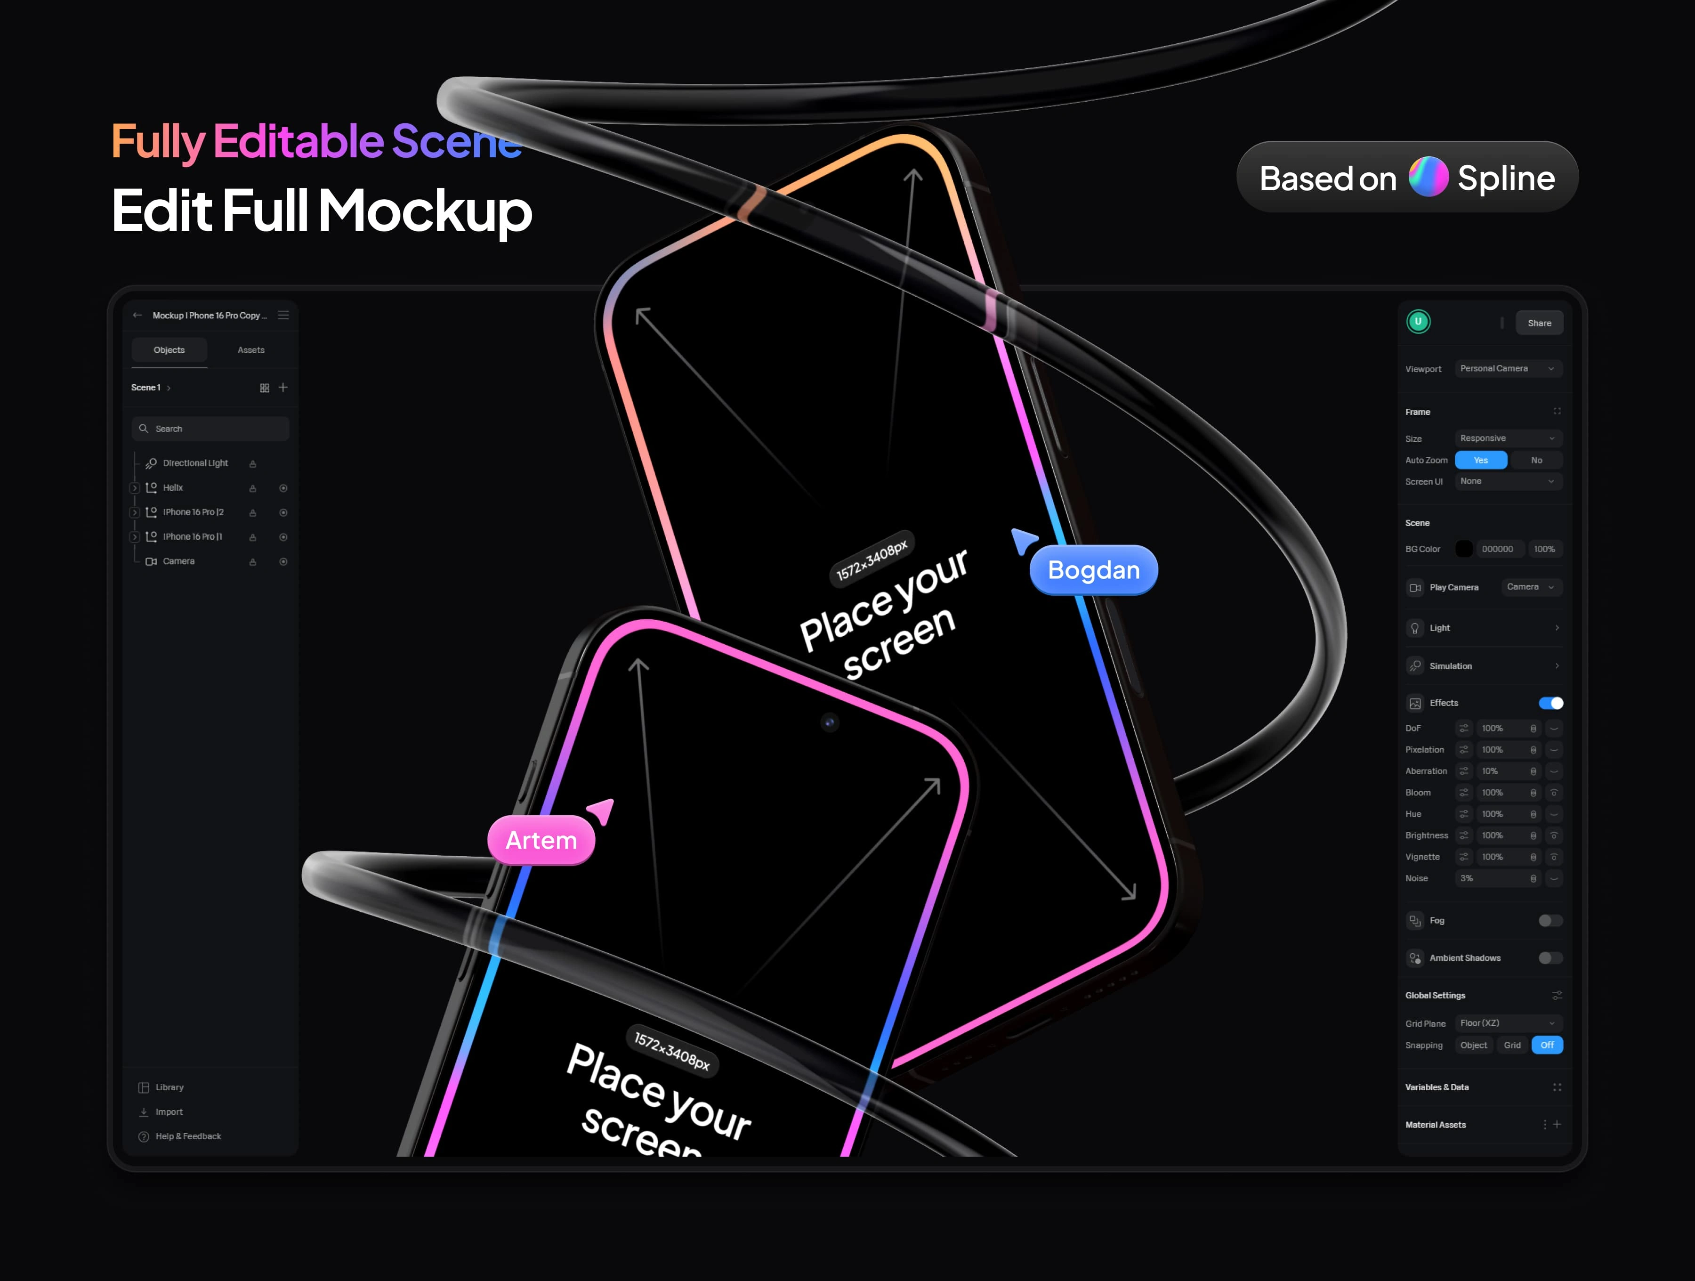1695x1281 pixels.
Task: Toggle visibility of the Camera layer
Action: click(283, 562)
